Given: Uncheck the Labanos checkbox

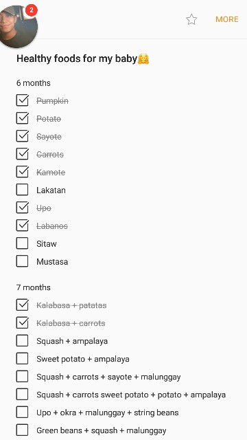Looking at the screenshot, I should [x=23, y=225].
